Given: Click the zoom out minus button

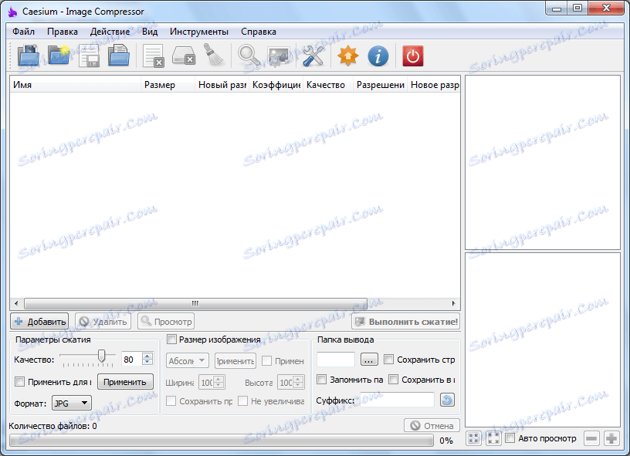Looking at the screenshot, I should coord(591,438).
